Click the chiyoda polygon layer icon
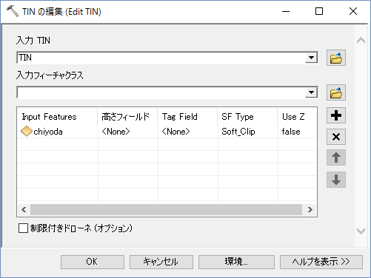 pyautogui.click(x=27, y=132)
